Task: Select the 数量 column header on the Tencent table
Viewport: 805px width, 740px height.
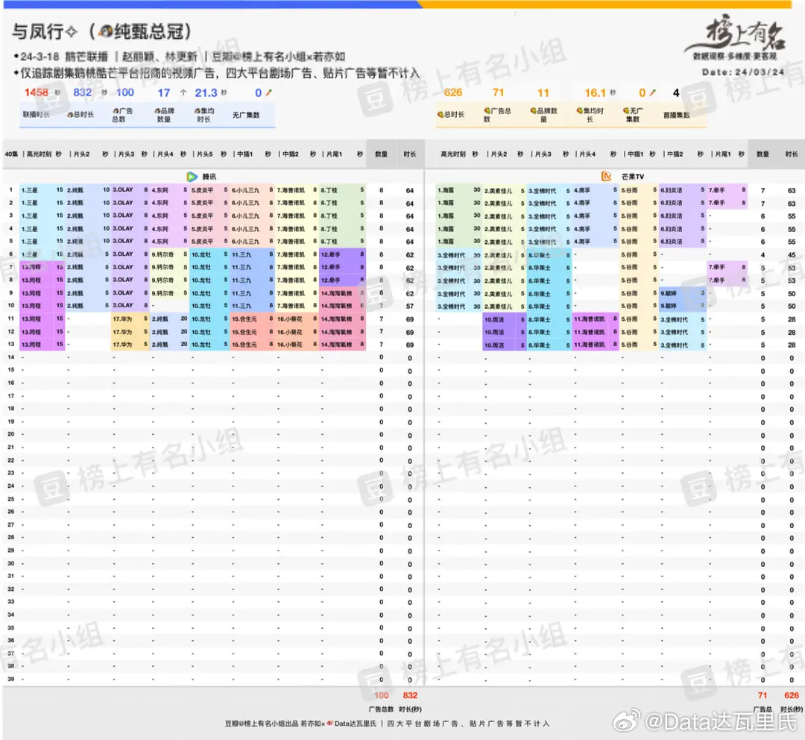Action: click(382, 152)
